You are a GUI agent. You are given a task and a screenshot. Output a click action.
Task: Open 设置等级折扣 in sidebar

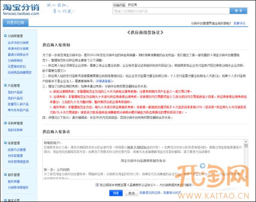pos(17,66)
